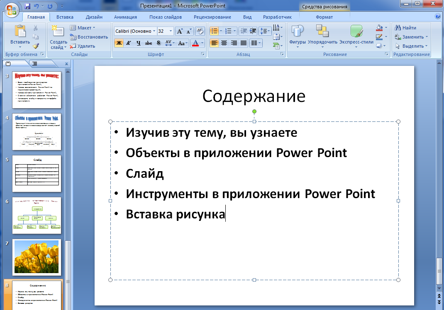Image resolution: width=444 pixels, height=310 pixels.
Task: Open Абзац dialog launcher
Action: click(x=282, y=54)
